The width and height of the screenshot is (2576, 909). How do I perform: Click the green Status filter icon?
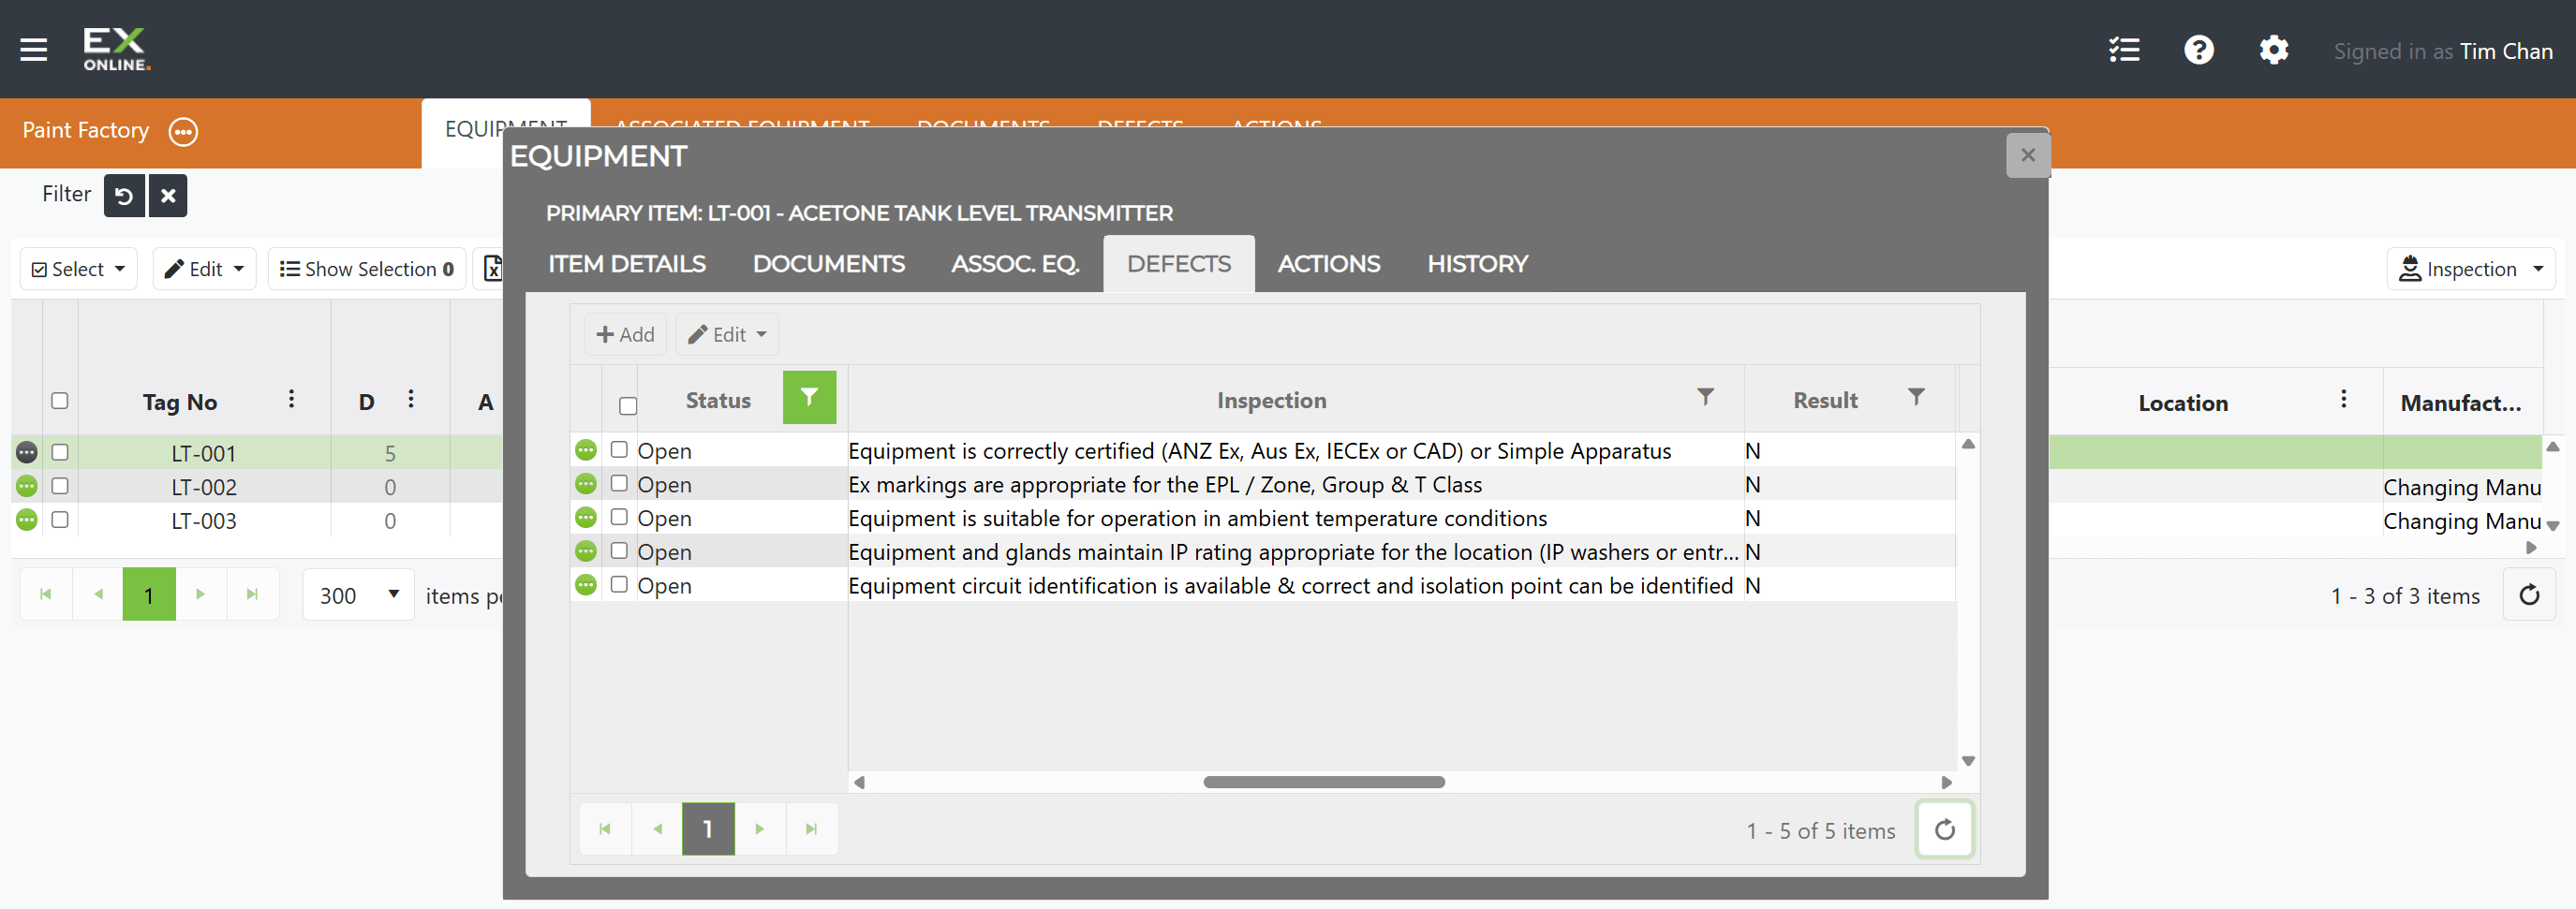809,398
